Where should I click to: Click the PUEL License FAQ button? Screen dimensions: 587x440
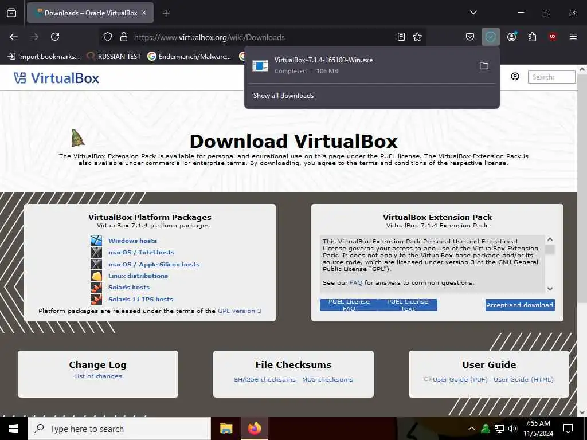pos(349,305)
